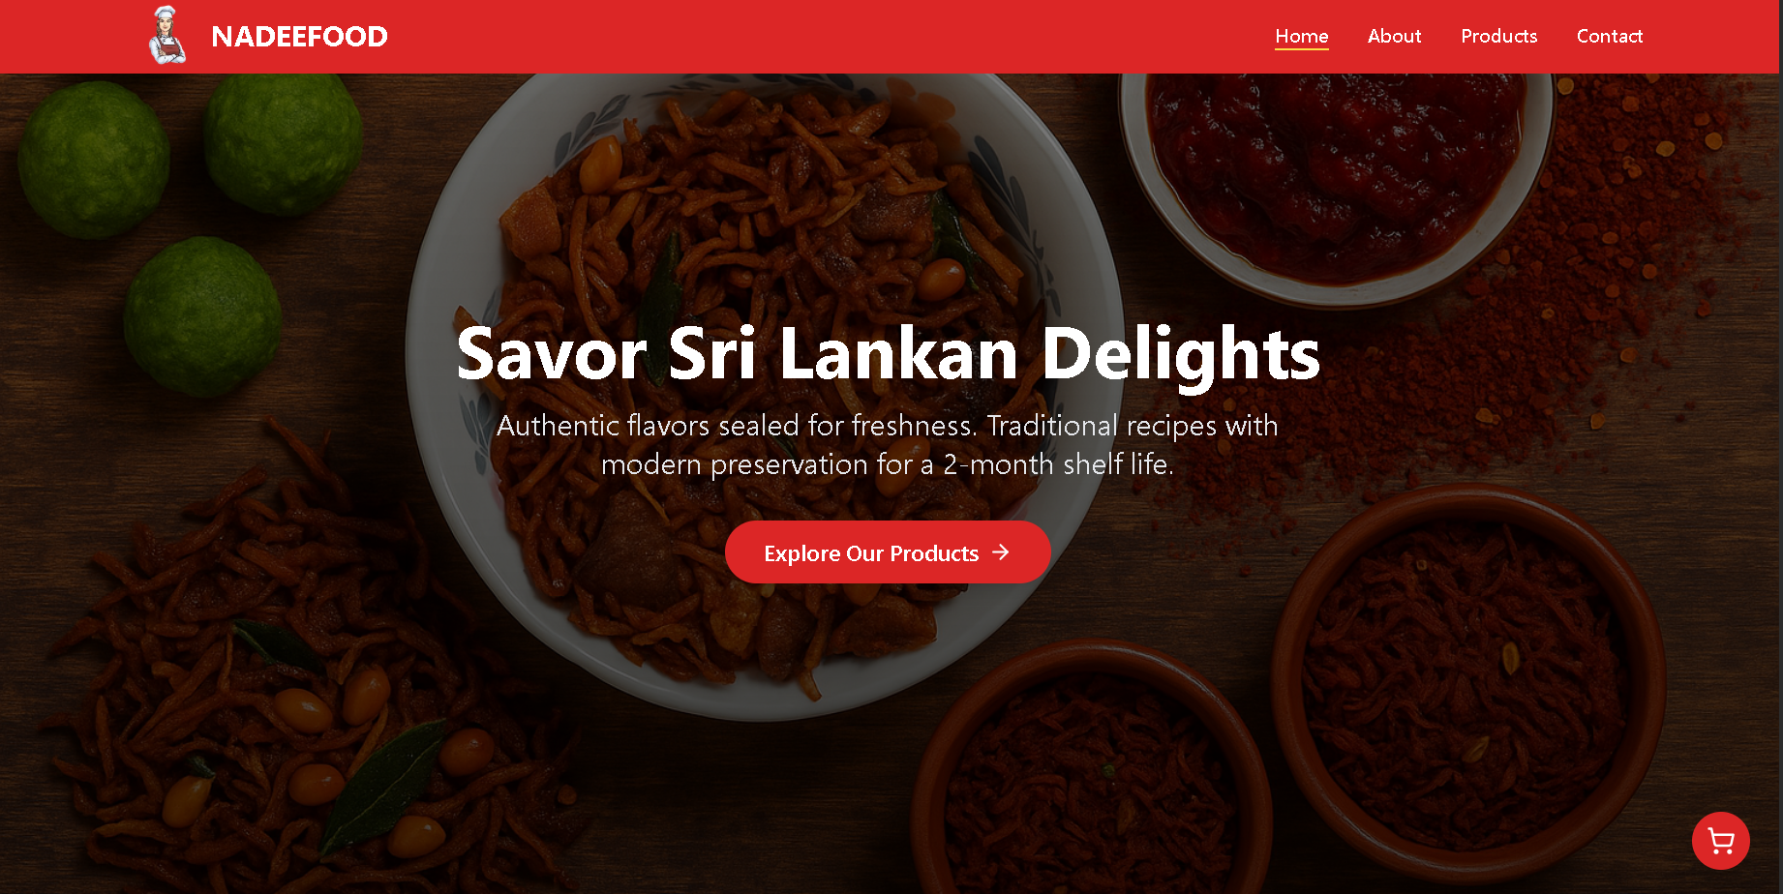Click the Authentic flavors subtitle paragraph
The image size is (1783, 894).
[x=888, y=445]
